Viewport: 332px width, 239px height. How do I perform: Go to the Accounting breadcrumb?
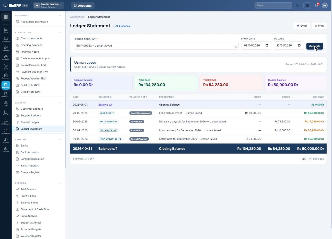[77, 17]
